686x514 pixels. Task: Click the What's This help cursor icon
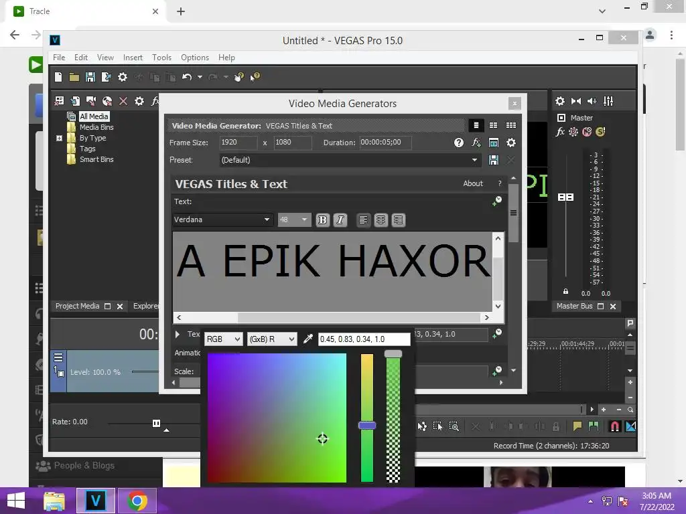255,77
